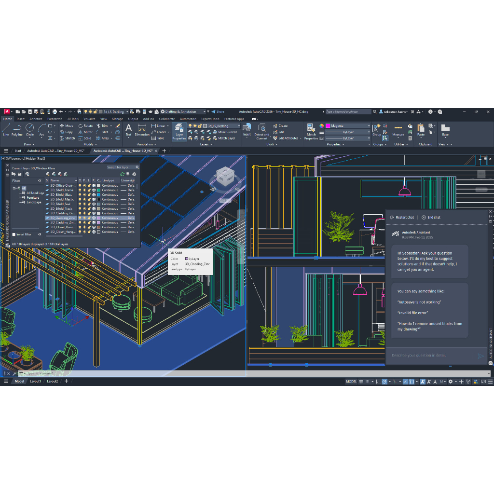Switch to Tiny_House-2D_HC drawing tab
494x494 pixels.
pyautogui.click(x=56, y=151)
